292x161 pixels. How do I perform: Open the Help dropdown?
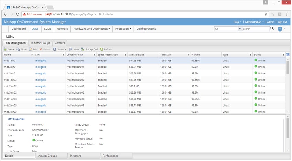tap(237, 22)
